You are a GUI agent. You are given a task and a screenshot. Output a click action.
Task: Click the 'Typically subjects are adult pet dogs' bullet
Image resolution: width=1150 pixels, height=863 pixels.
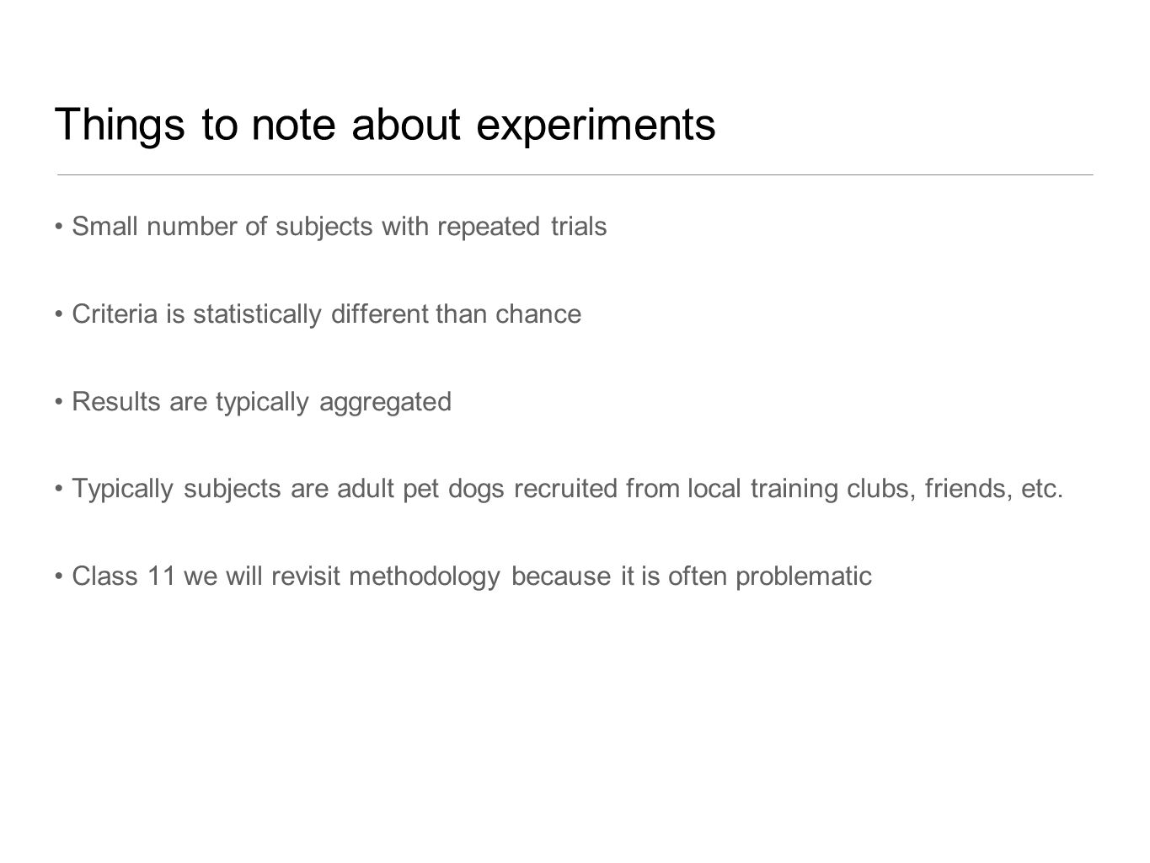click(x=560, y=489)
